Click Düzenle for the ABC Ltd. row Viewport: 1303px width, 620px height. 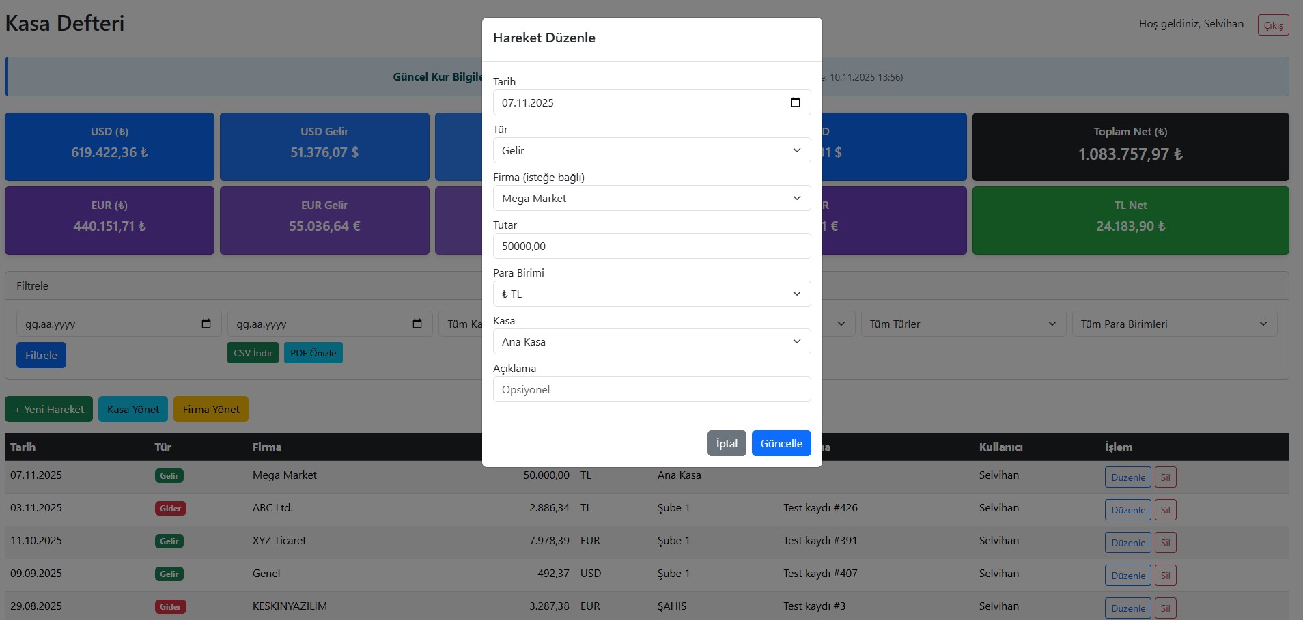1127,510
